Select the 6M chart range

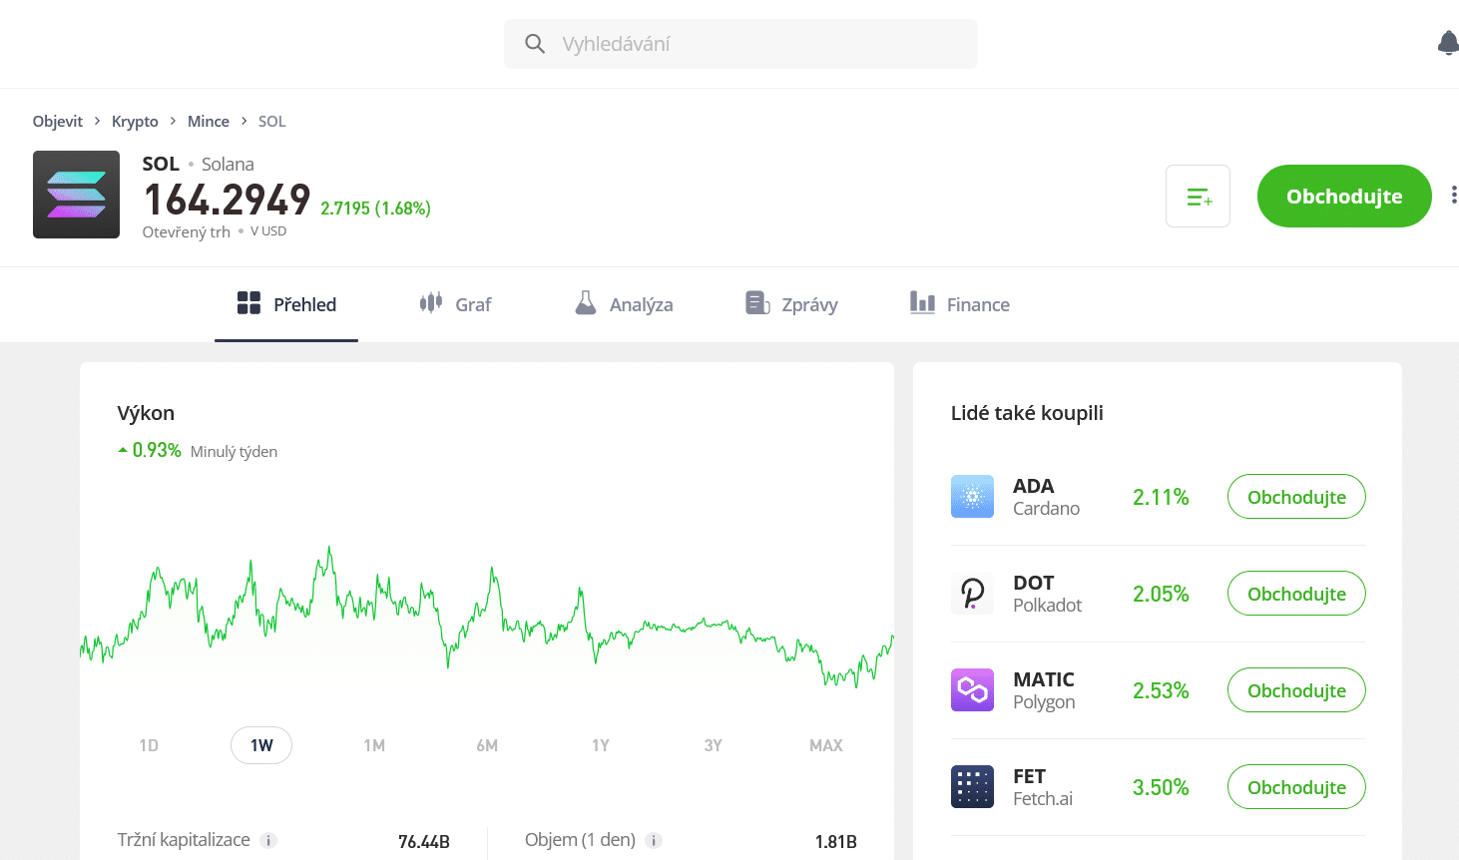click(x=487, y=745)
